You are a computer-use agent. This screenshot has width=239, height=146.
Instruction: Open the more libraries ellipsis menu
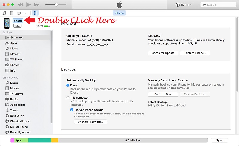point(26,13)
